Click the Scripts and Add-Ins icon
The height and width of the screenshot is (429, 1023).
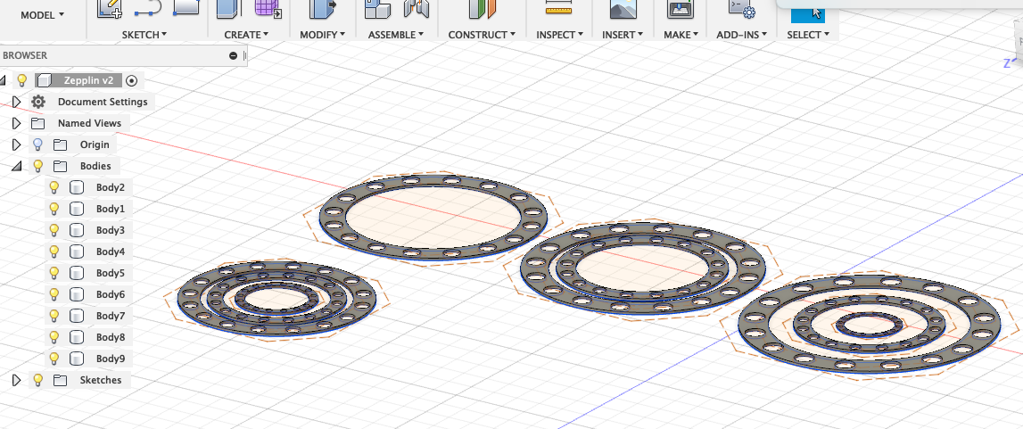tap(742, 9)
